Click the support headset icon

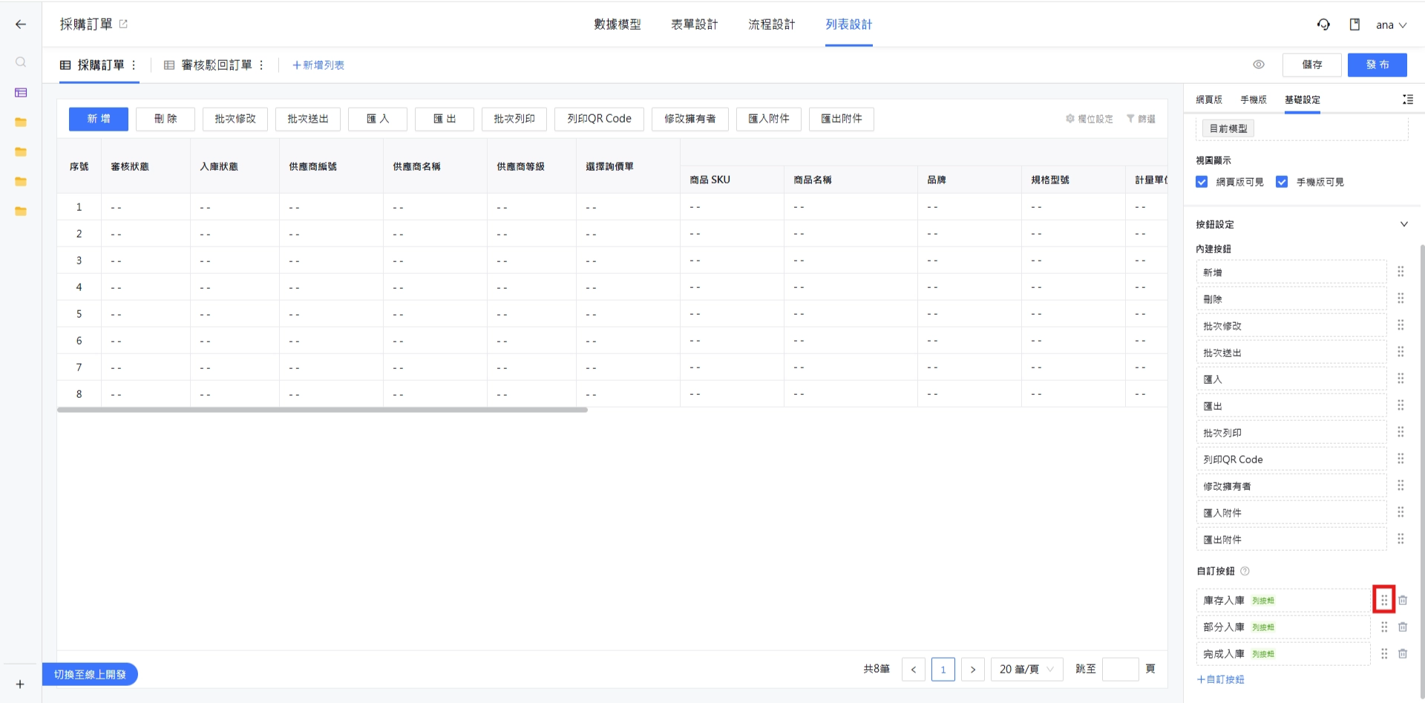1323,24
